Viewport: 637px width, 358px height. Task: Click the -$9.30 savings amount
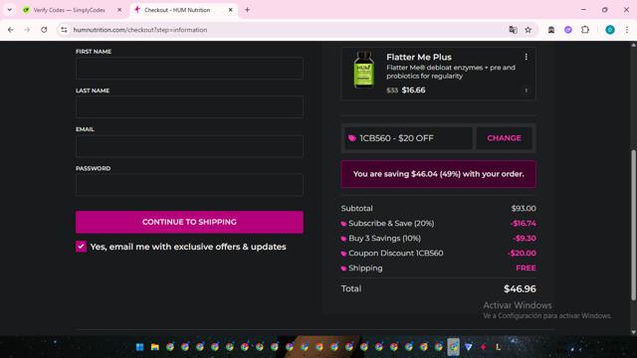click(525, 239)
